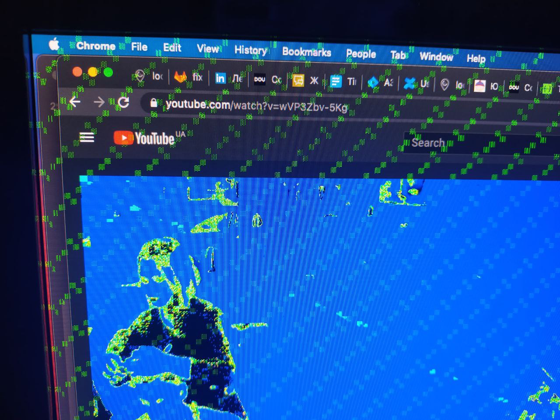Viewport: 560px width, 420px height.
Task: View site info via the padlock icon
Action: (x=153, y=103)
